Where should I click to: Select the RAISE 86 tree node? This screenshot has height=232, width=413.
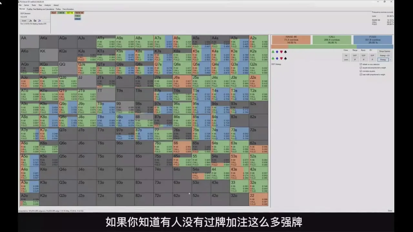(79, 13)
